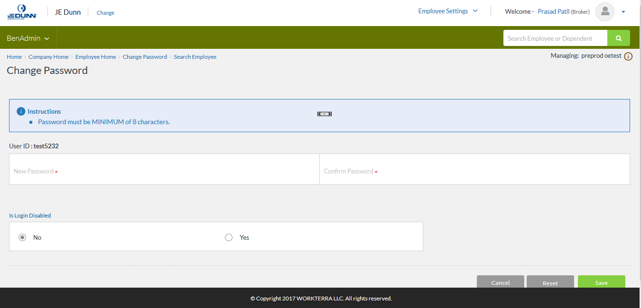Click the user avatar icon
Viewport: 641px width, 308px height.
605,12
